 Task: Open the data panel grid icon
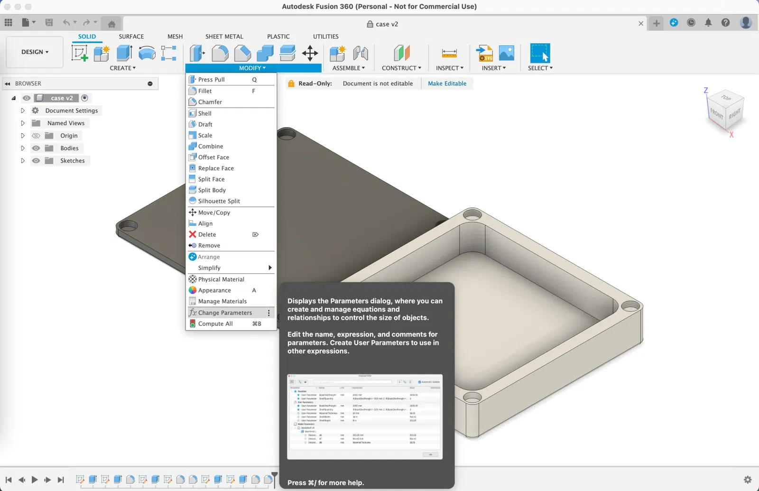(x=9, y=22)
